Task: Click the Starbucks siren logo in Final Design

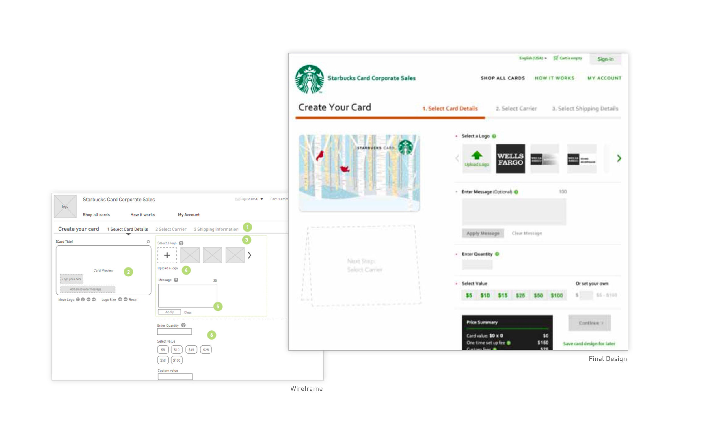Action: coord(309,79)
